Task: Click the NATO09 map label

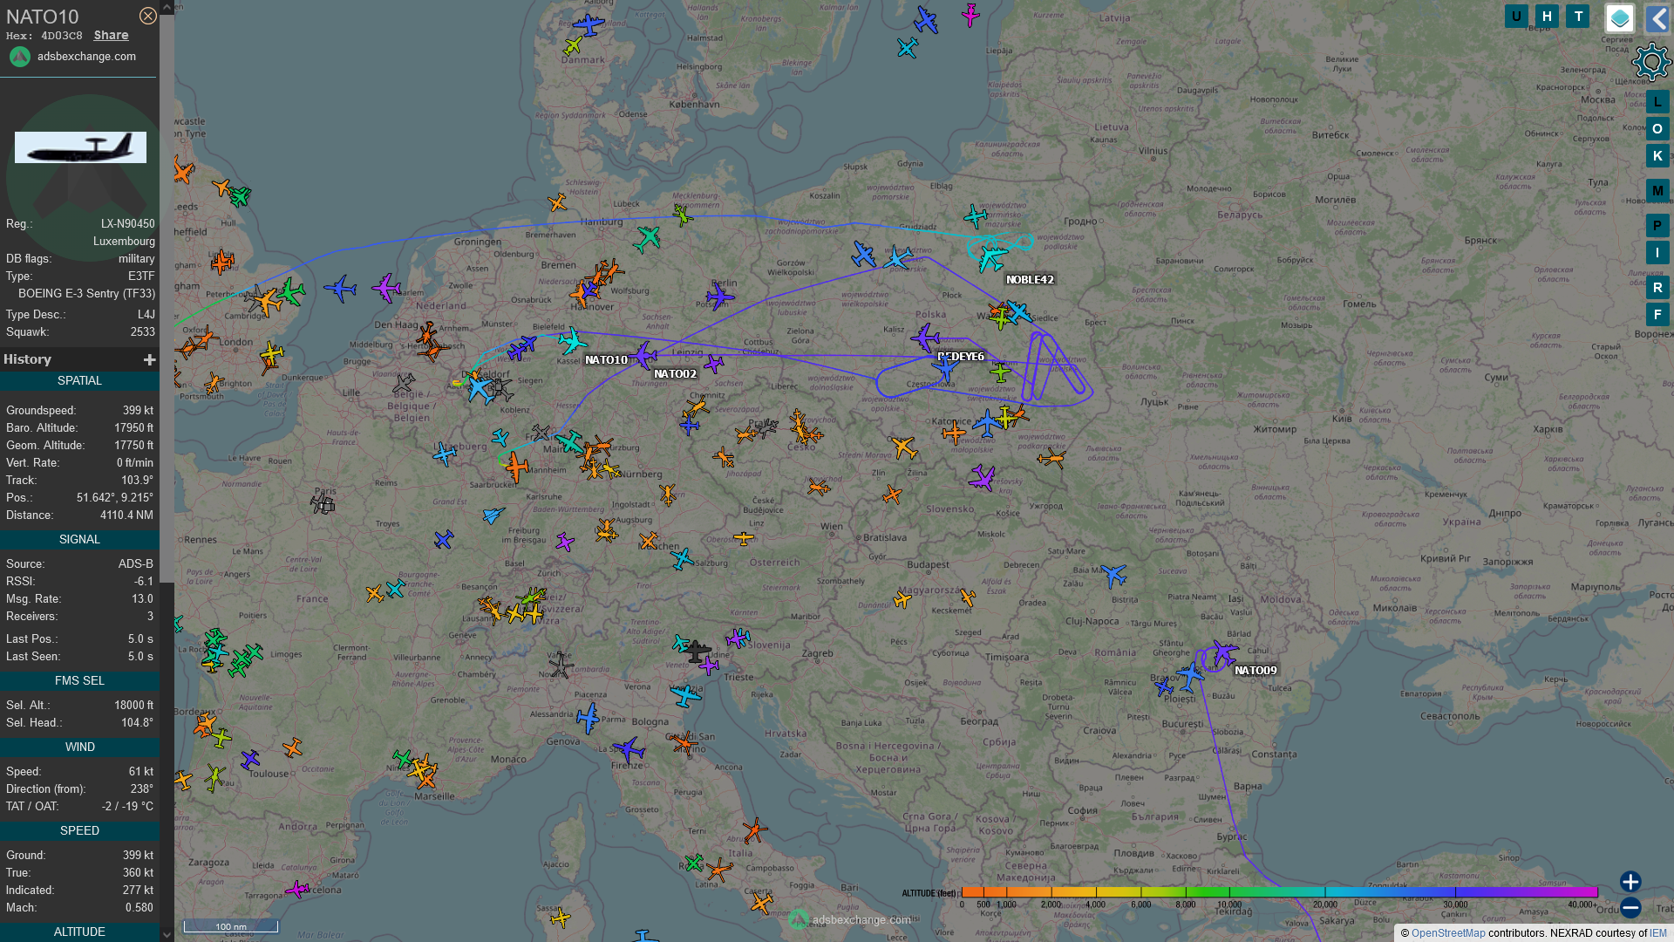Action: pos(1255,671)
